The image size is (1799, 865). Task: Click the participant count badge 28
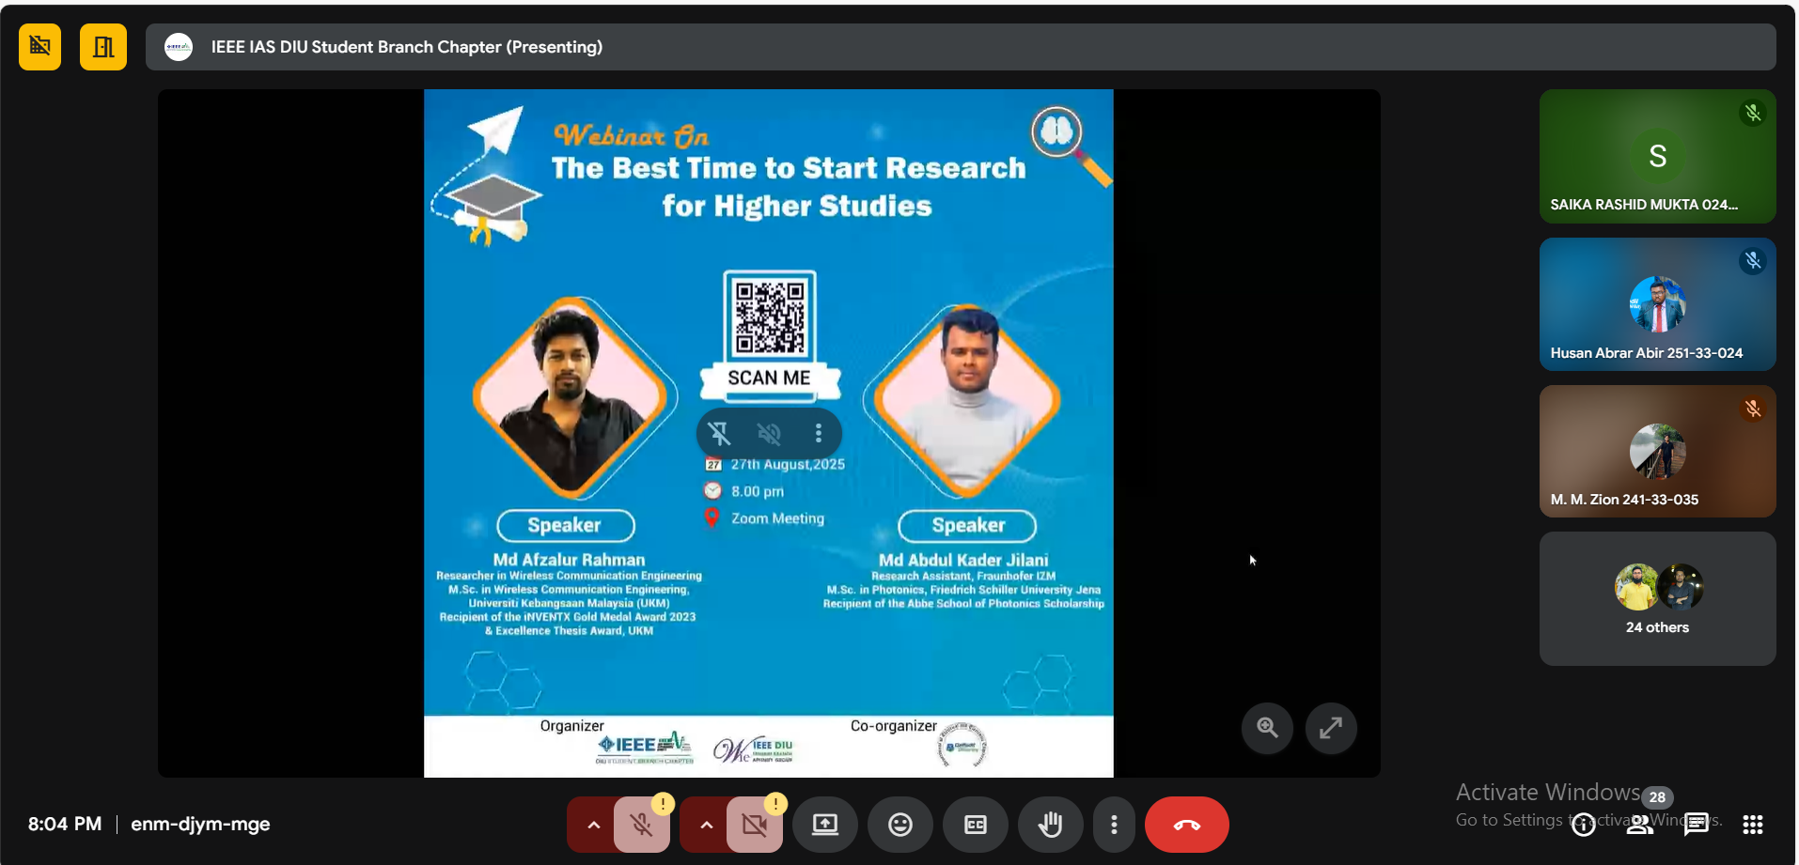click(1658, 797)
